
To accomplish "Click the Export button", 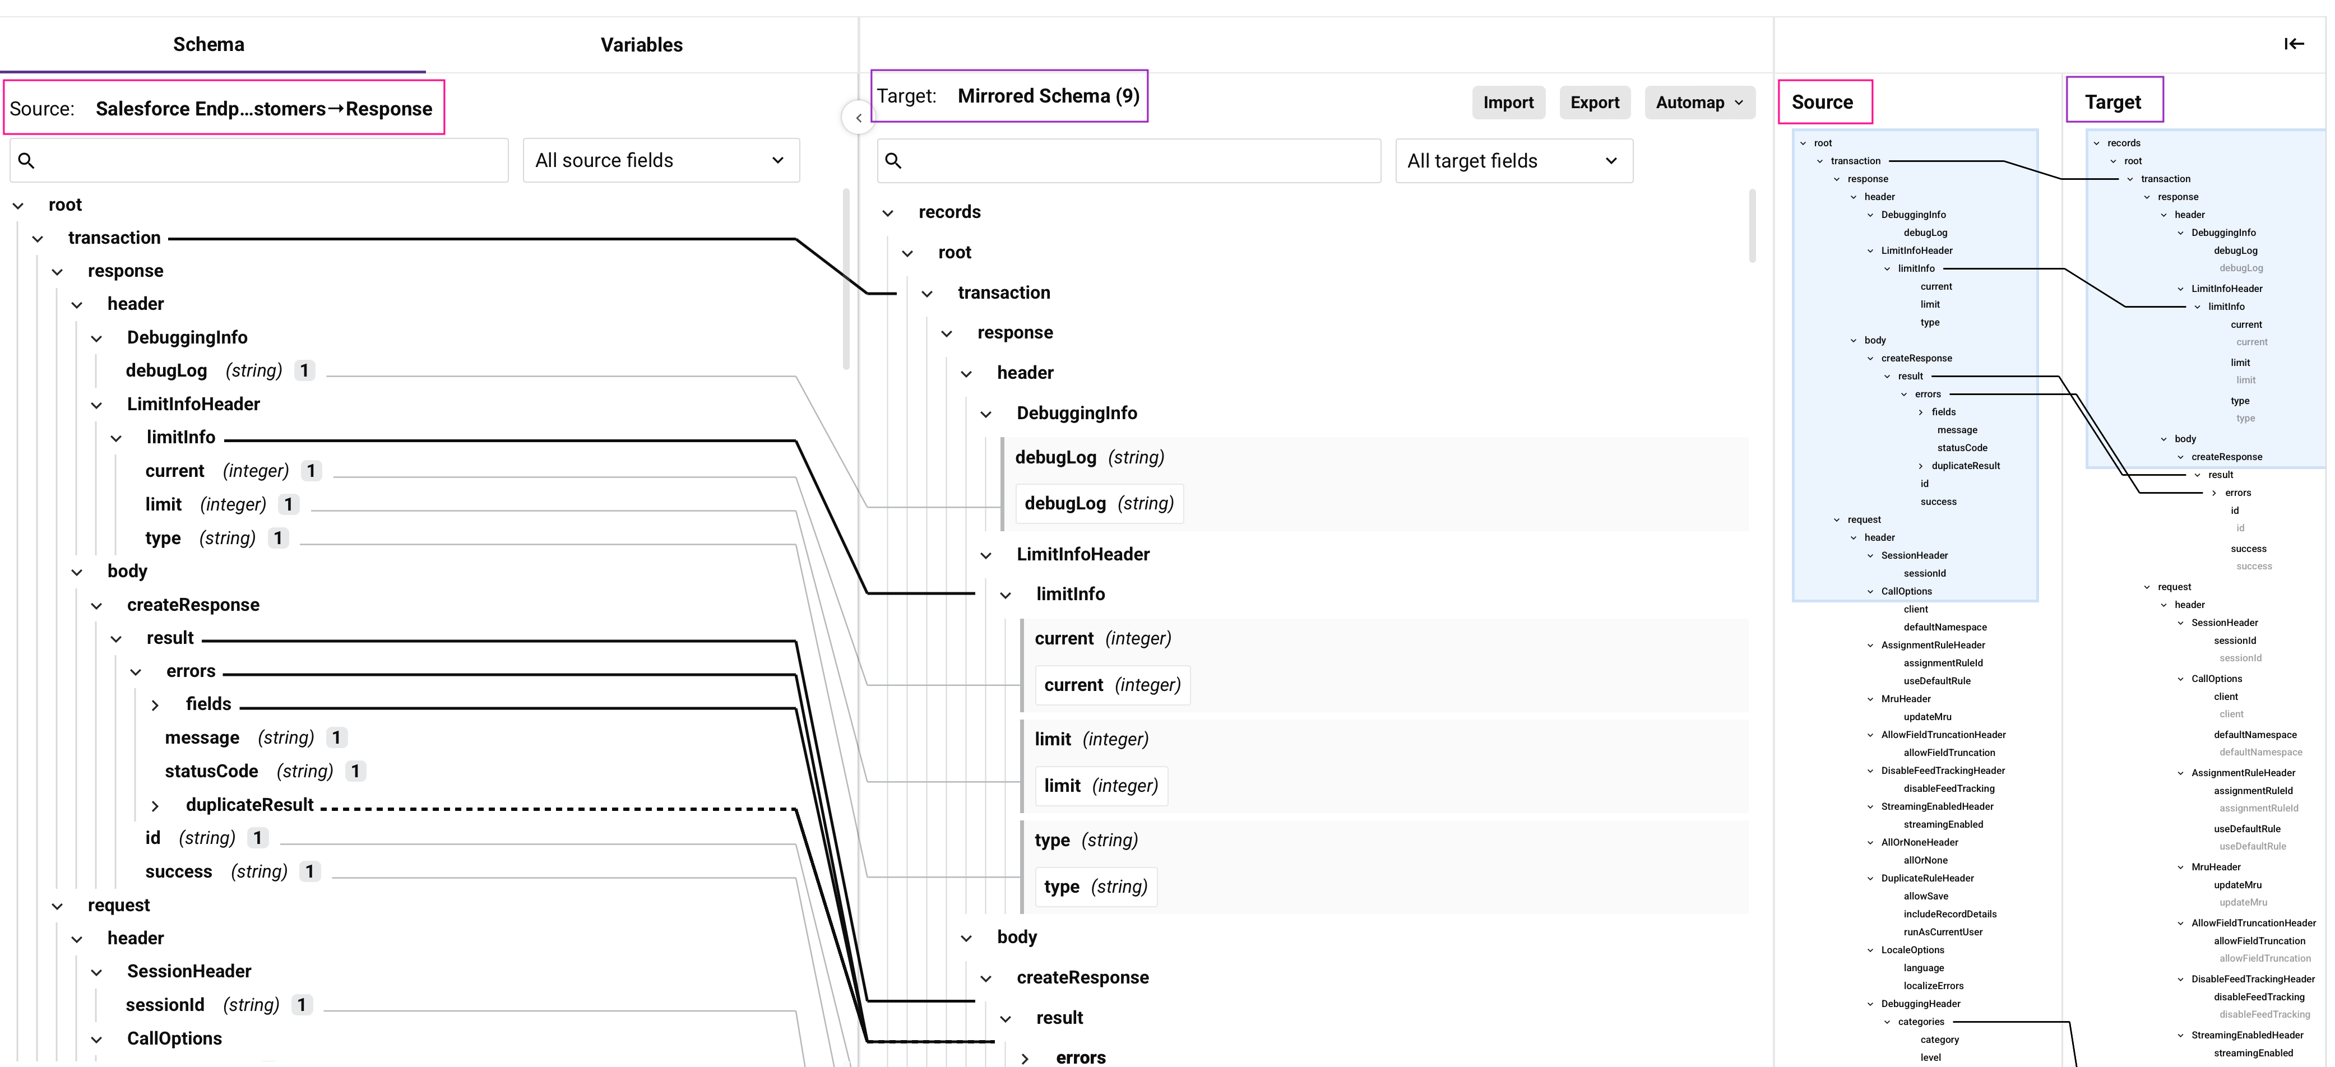I will pyautogui.click(x=1595, y=103).
